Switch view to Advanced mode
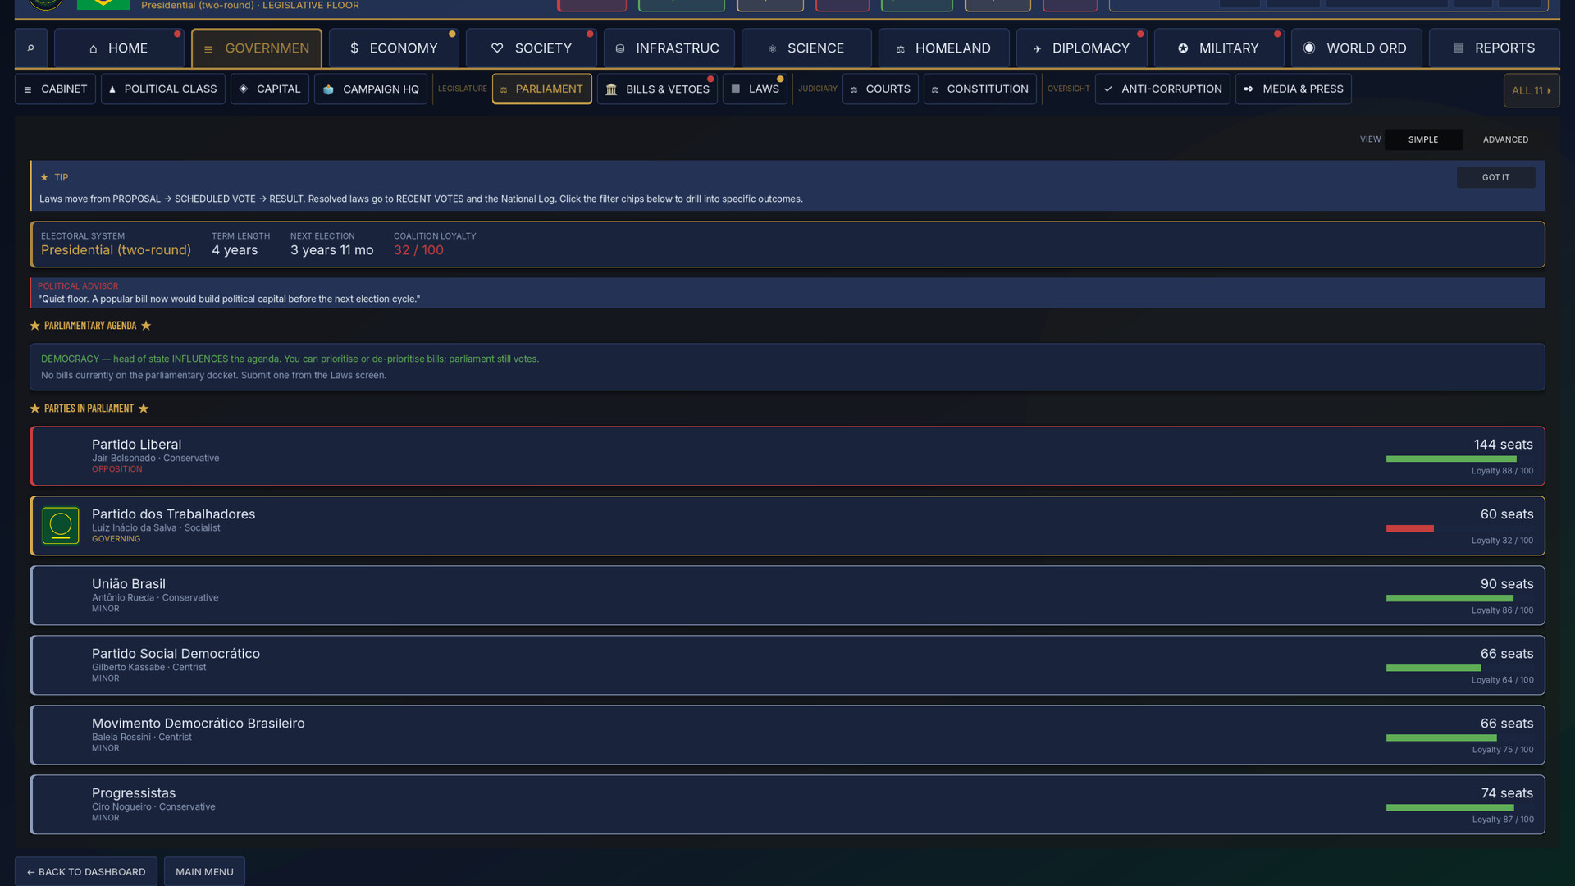 [x=1505, y=139]
